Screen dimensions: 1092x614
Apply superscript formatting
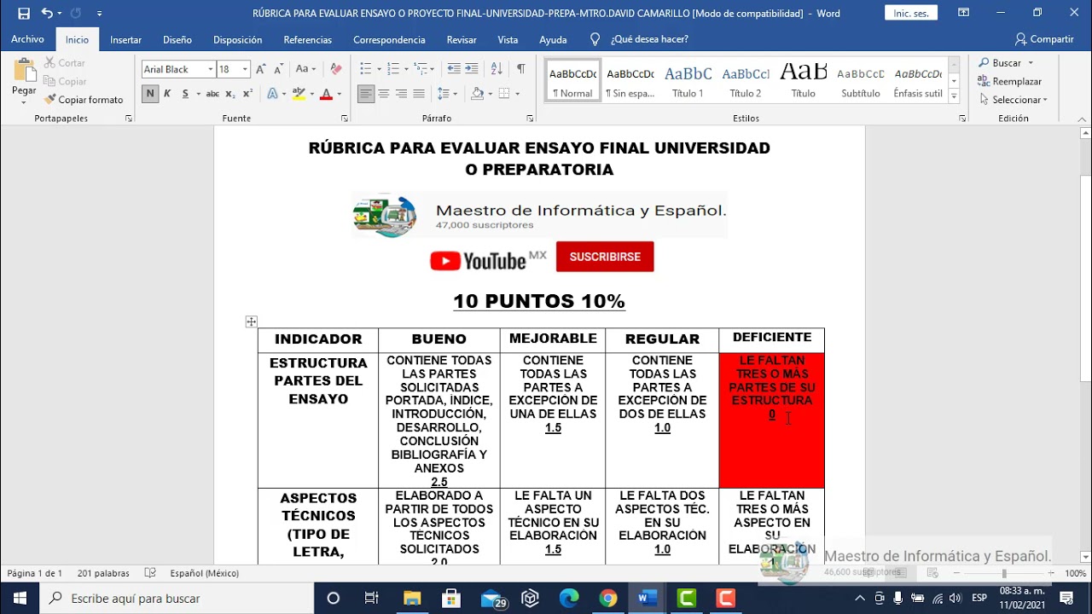click(x=247, y=94)
